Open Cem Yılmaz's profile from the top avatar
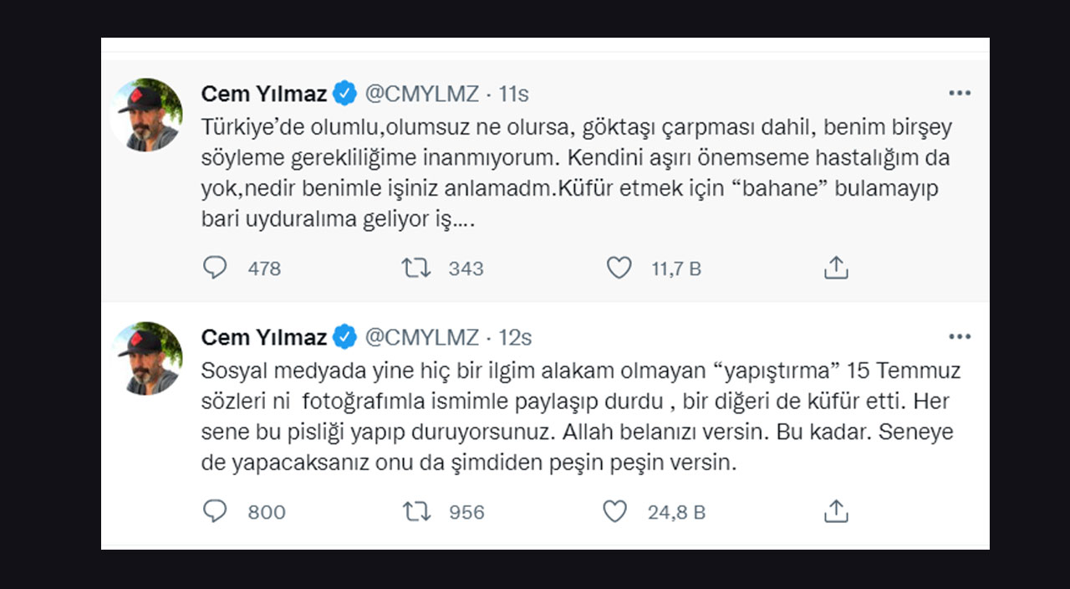 148,113
